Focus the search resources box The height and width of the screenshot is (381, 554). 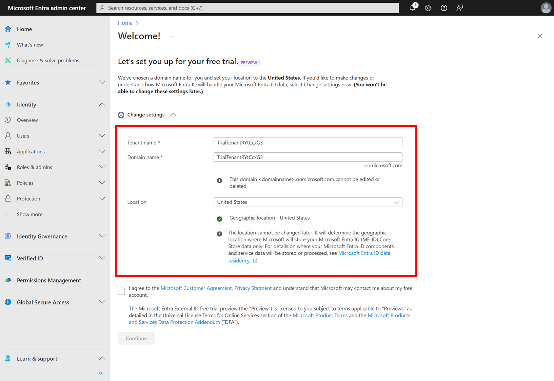[248, 8]
